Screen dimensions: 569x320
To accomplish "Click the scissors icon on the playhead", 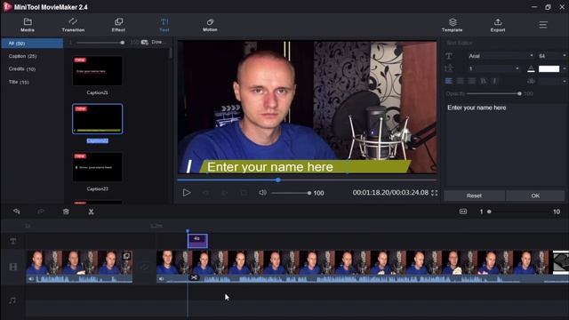I will click(x=194, y=277).
